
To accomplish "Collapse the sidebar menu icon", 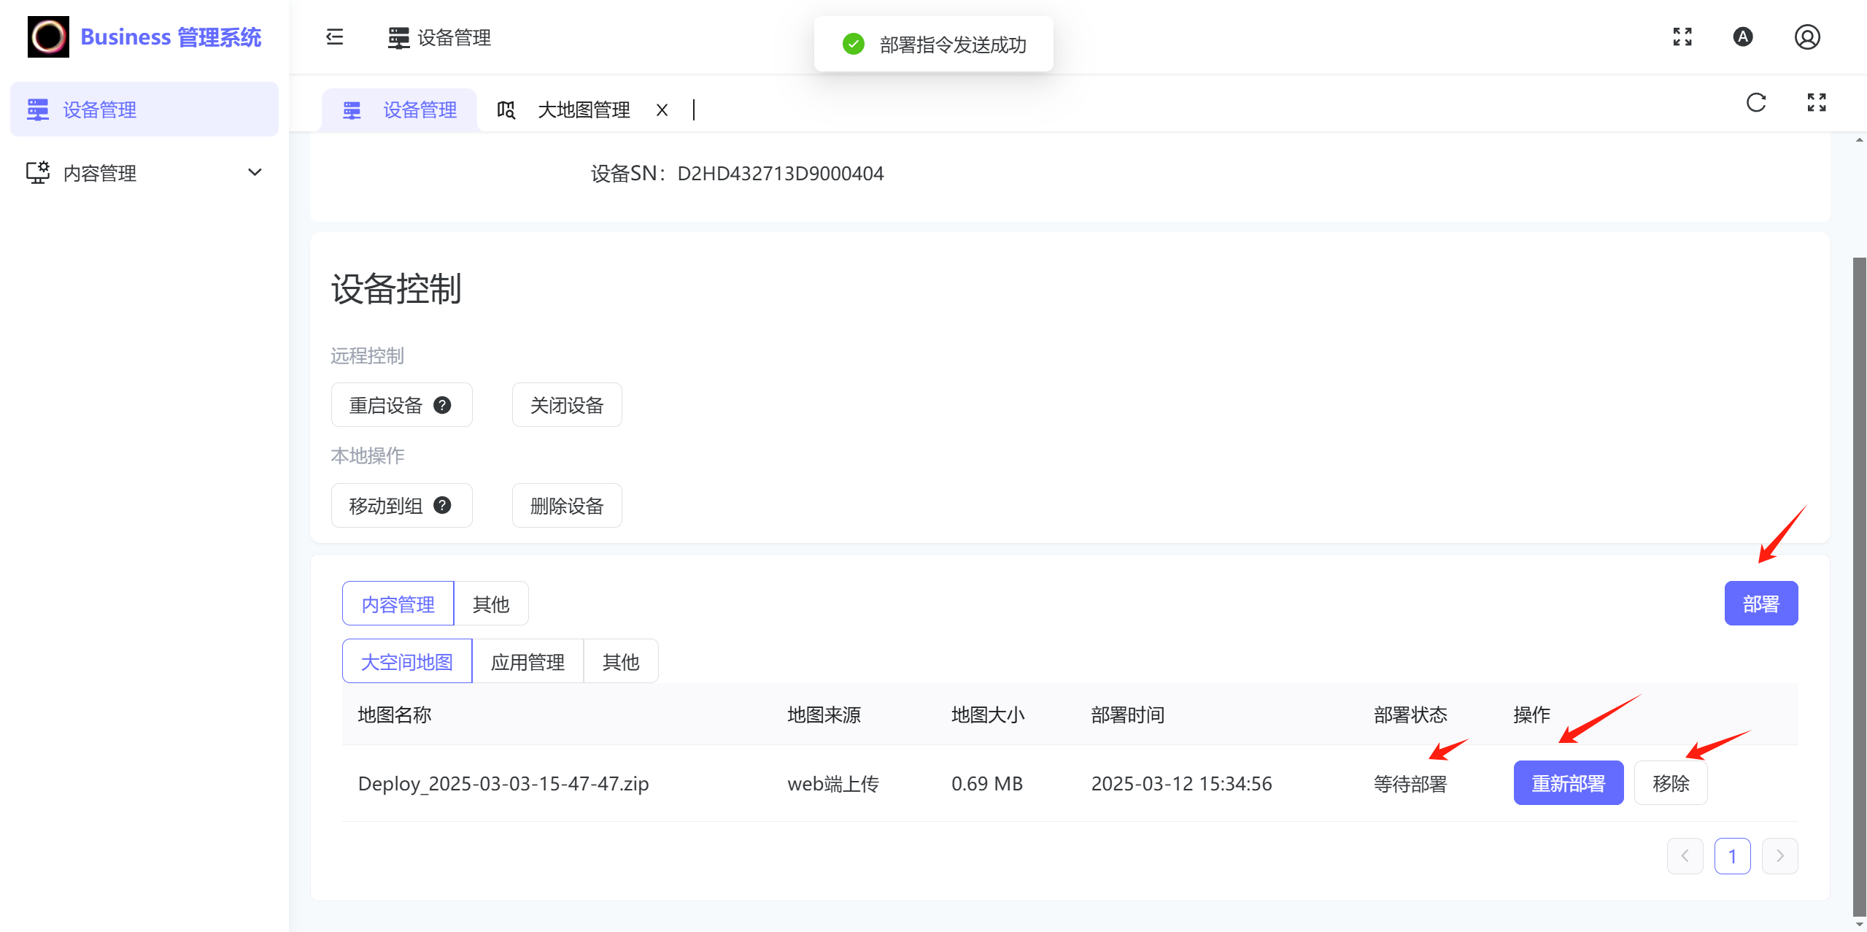I will tap(335, 37).
